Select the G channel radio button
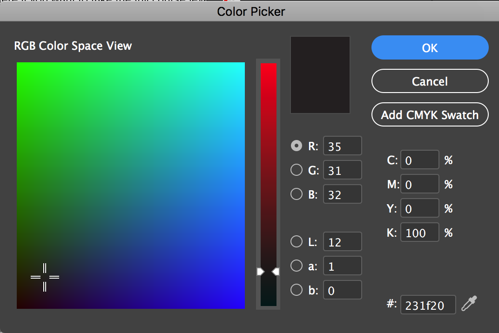Viewport: 499px width, 333px height. click(297, 170)
